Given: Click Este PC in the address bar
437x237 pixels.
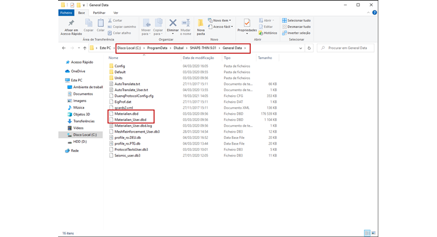Looking at the screenshot, I should [105, 48].
